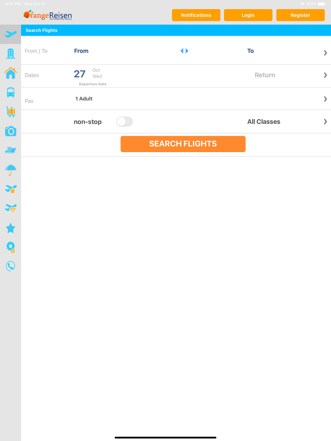Viewport: 331px width, 441px height.
Task: Choose the Return date field
Action: coord(265,75)
